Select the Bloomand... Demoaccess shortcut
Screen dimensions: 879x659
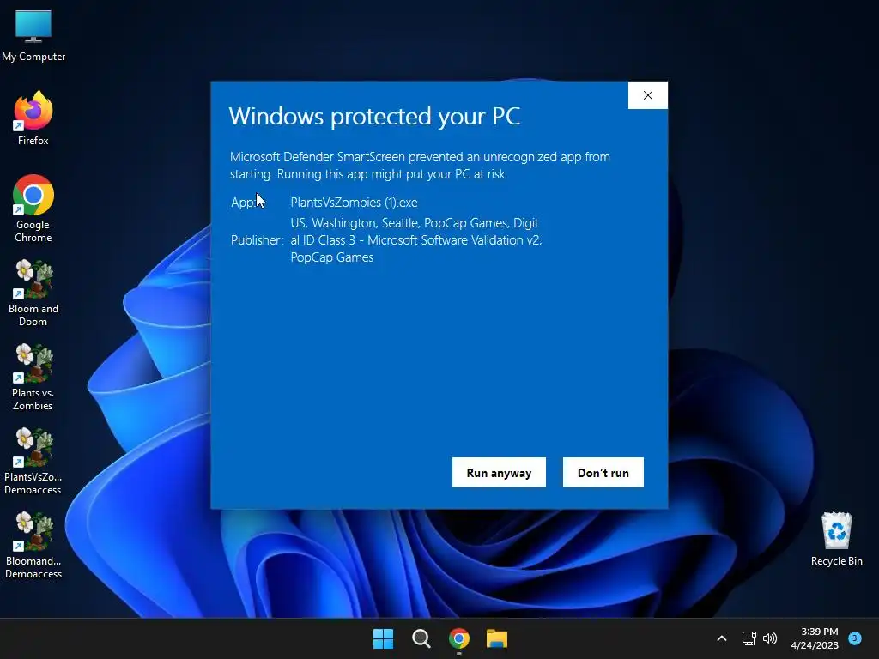tap(33, 545)
